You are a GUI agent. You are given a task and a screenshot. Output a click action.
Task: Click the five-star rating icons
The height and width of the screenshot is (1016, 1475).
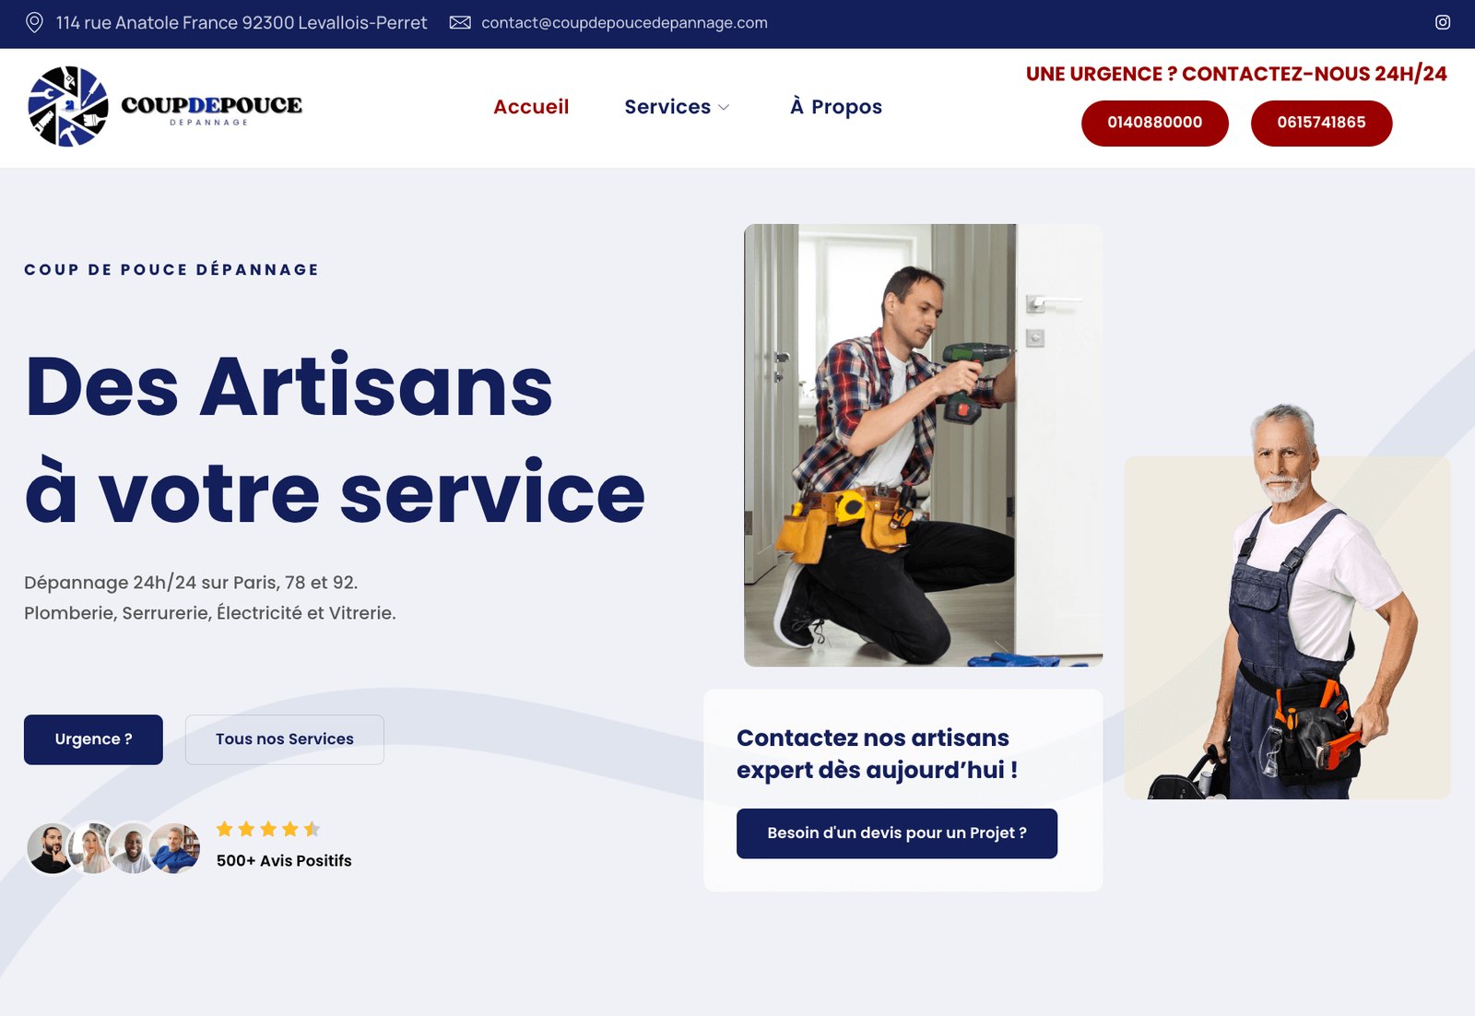268,829
